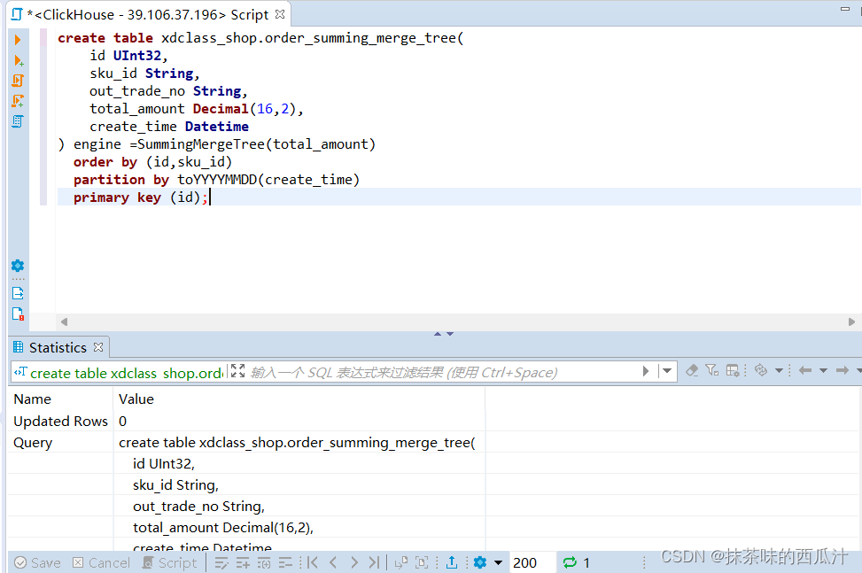Click edit cell value icon in bottom toolbar
Screen dimensions: 862x573
point(221,562)
